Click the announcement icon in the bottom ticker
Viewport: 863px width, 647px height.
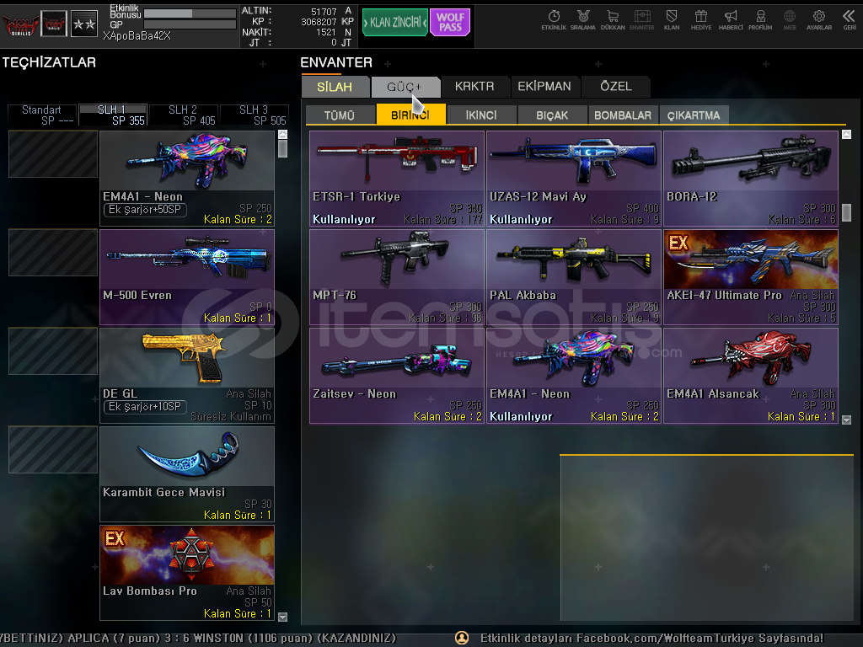(462, 638)
